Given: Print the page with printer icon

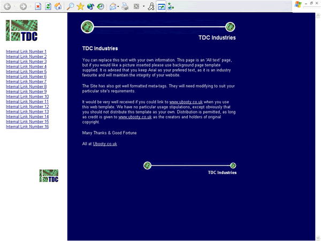Looking at the screenshot, I should 125,6.
